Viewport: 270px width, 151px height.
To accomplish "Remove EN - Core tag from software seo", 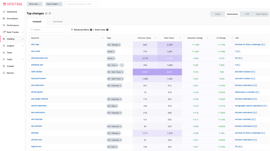I will click(x=117, y=65).
